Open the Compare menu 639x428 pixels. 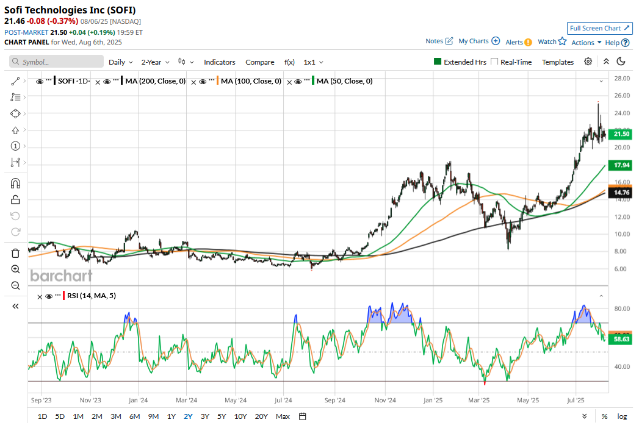click(259, 62)
